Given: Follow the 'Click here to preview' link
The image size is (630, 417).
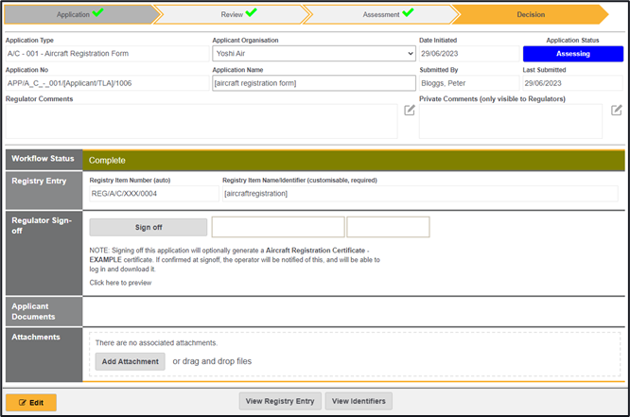Looking at the screenshot, I should click(x=119, y=283).
